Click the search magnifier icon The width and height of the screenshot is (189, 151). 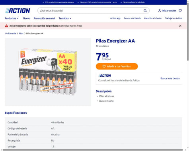click(x=145, y=11)
